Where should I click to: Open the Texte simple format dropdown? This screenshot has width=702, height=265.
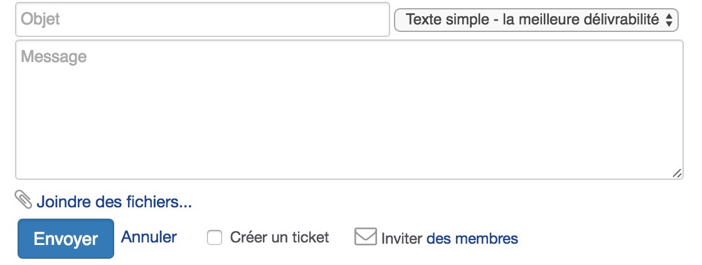536,19
